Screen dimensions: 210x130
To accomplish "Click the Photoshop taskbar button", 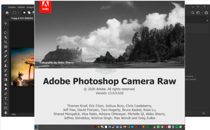I will [x=36, y=127].
